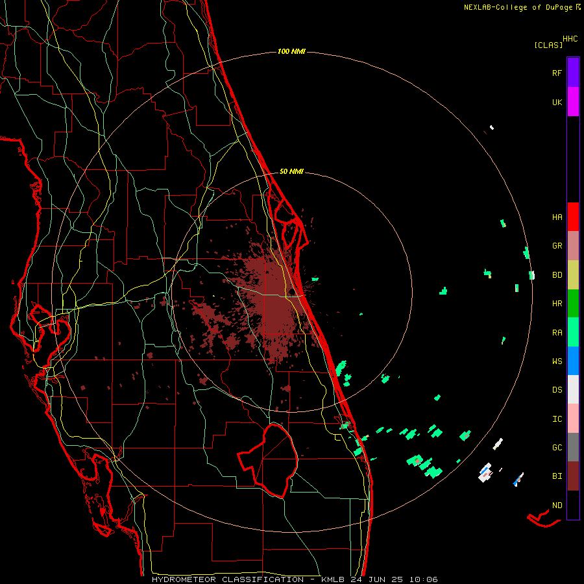Image resolution: width=584 pixels, height=584 pixels.
Task: Select the GR pinkish legend swatch
Action: click(573, 246)
